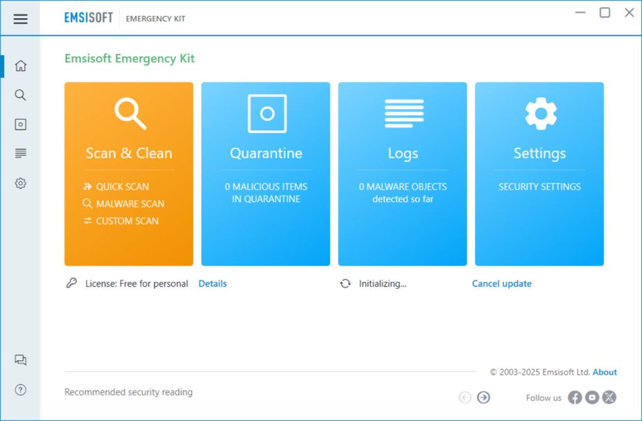Image resolution: width=642 pixels, height=421 pixels.
Task: Open Settings from the sidebar gear icon
Action: click(21, 184)
